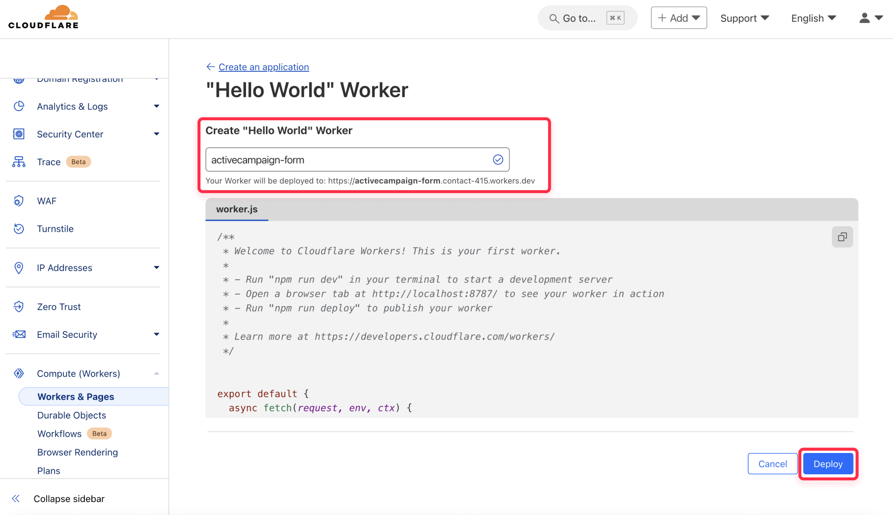Open the Support menu
Viewport: 893px width, 515px height.
(745, 18)
